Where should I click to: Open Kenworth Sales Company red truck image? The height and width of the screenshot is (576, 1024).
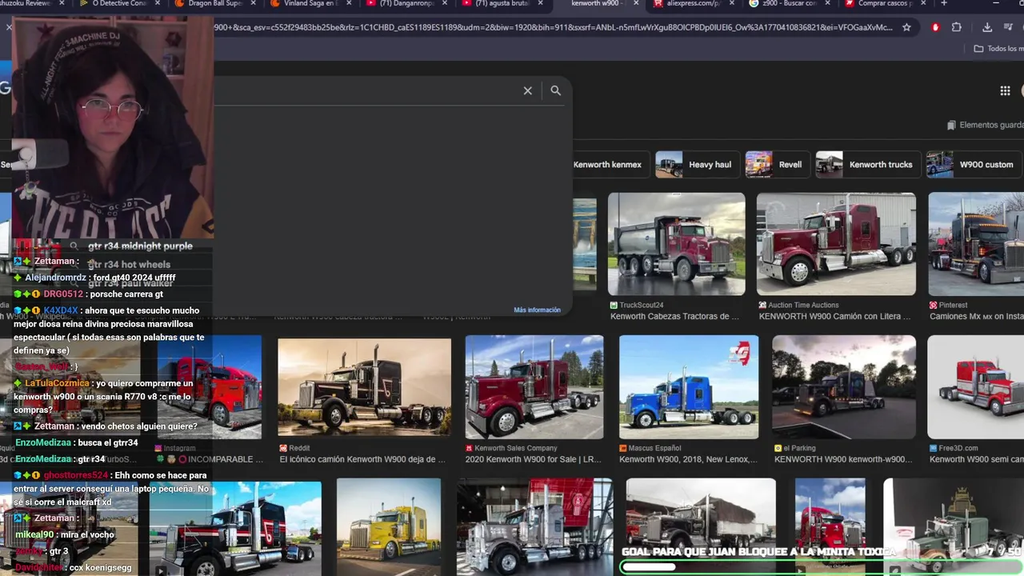[534, 387]
